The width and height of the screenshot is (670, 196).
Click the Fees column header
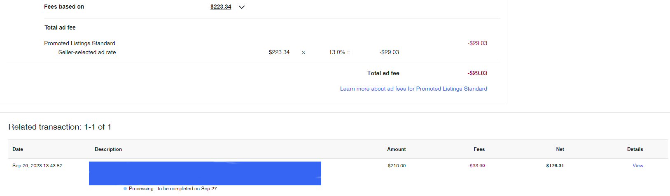479,149
